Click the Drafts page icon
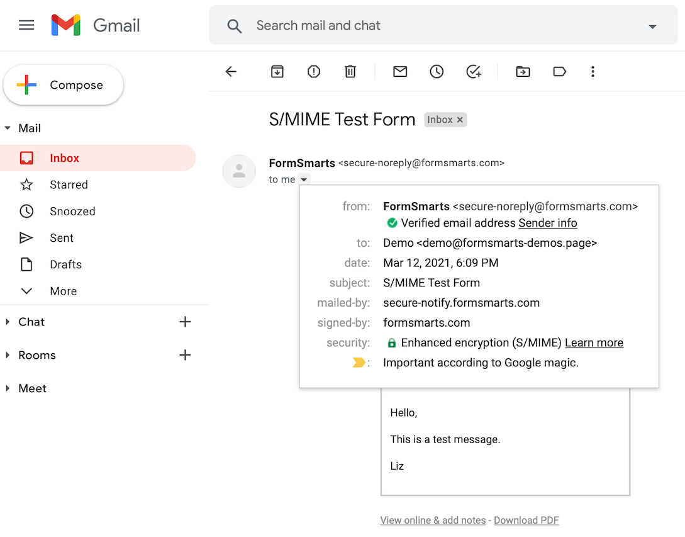685x537 pixels. point(26,264)
